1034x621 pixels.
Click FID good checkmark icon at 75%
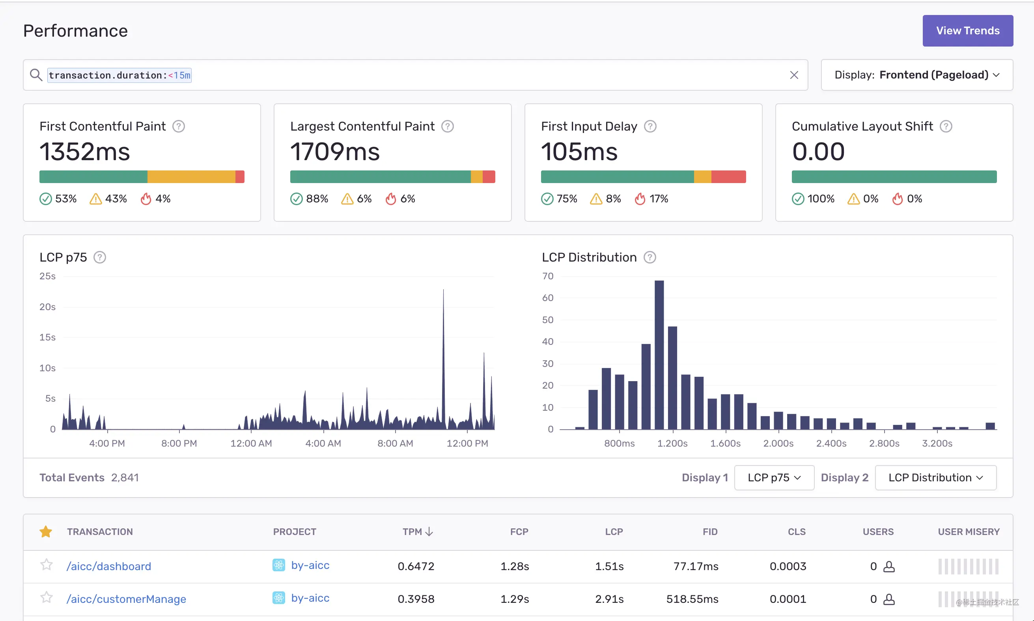(x=547, y=199)
